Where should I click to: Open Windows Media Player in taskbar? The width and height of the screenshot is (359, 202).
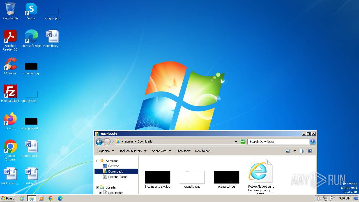coord(41,198)
